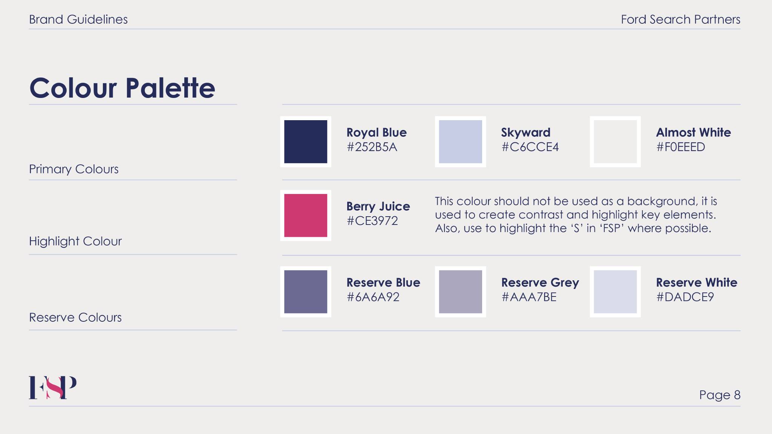This screenshot has width=772, height=434.
Task: Select the Reserve Colours section label
Action: point(75,317)
